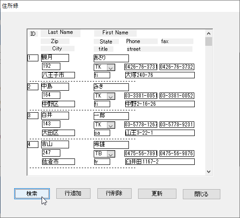Click the phone field 0426-76-3731
The image size is (240, 218).
(x=141, y=67)
